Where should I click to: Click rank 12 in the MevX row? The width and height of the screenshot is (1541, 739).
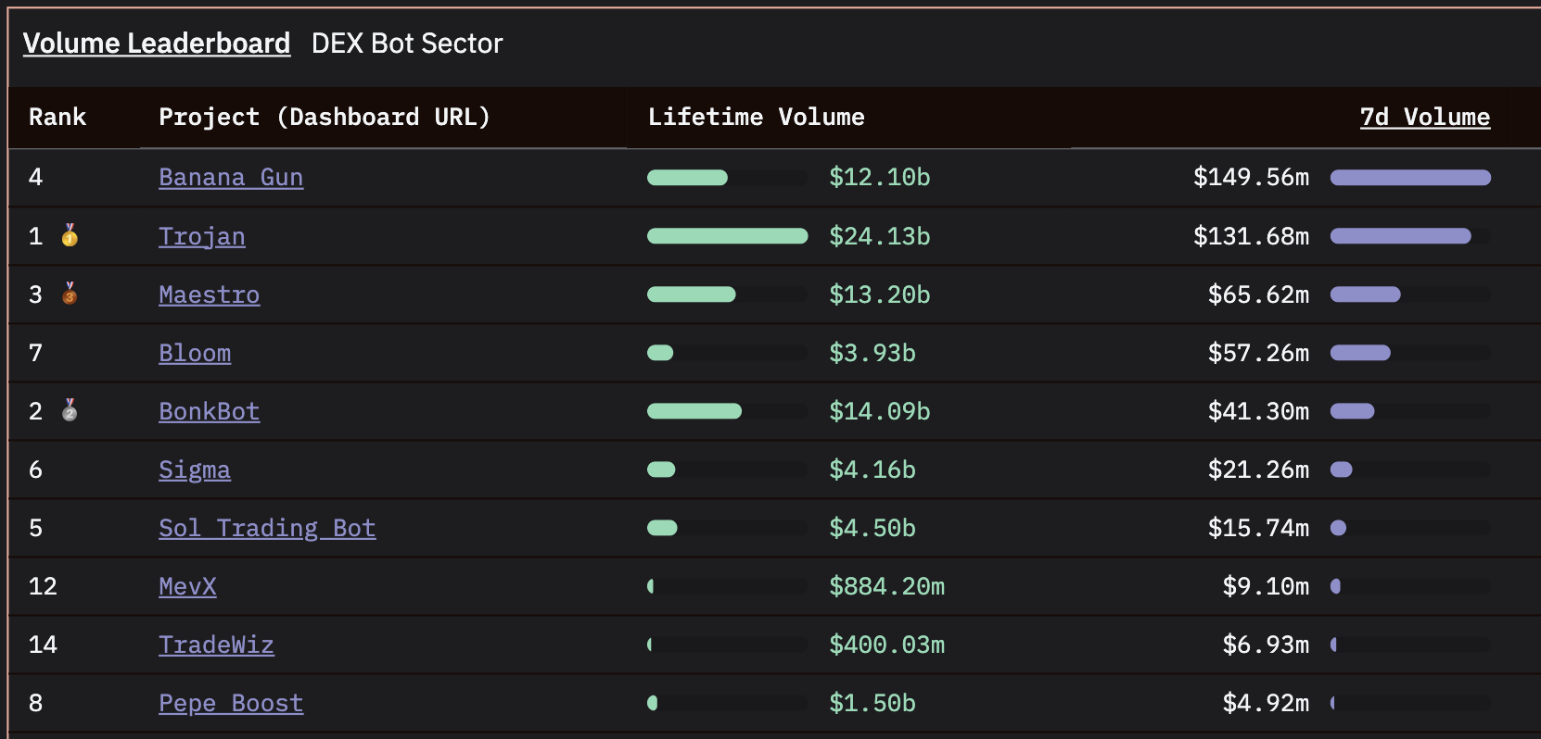[x=43, y=586]
